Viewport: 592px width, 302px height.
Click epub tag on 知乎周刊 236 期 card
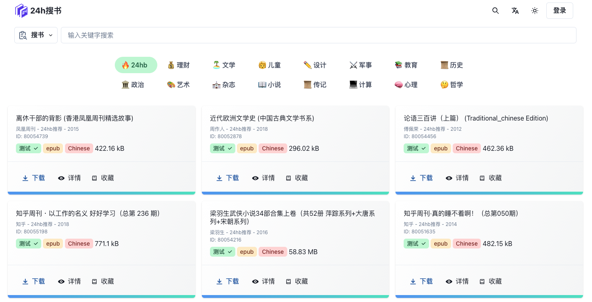53,244
